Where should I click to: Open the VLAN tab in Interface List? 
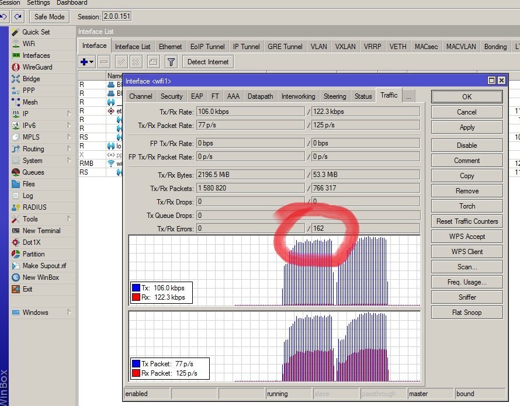click(x=318, y=47)
